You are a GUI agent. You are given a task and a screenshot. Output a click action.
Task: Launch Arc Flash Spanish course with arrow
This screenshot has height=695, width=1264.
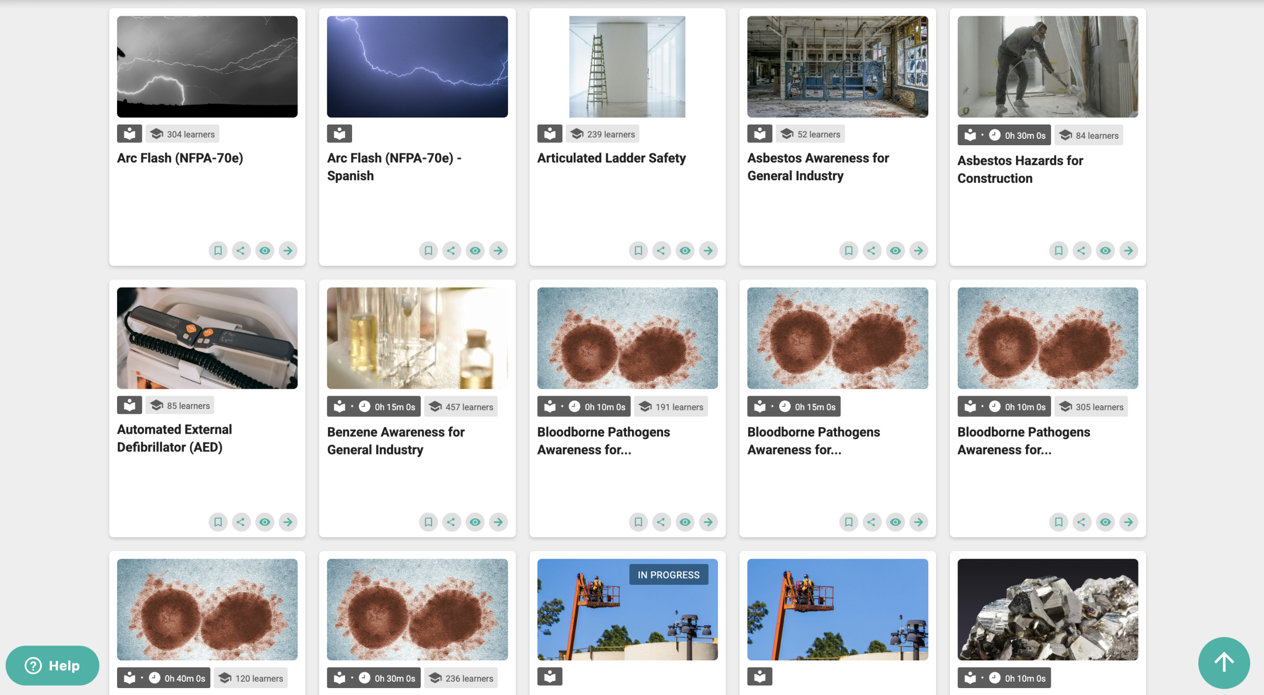click(499, 250)
